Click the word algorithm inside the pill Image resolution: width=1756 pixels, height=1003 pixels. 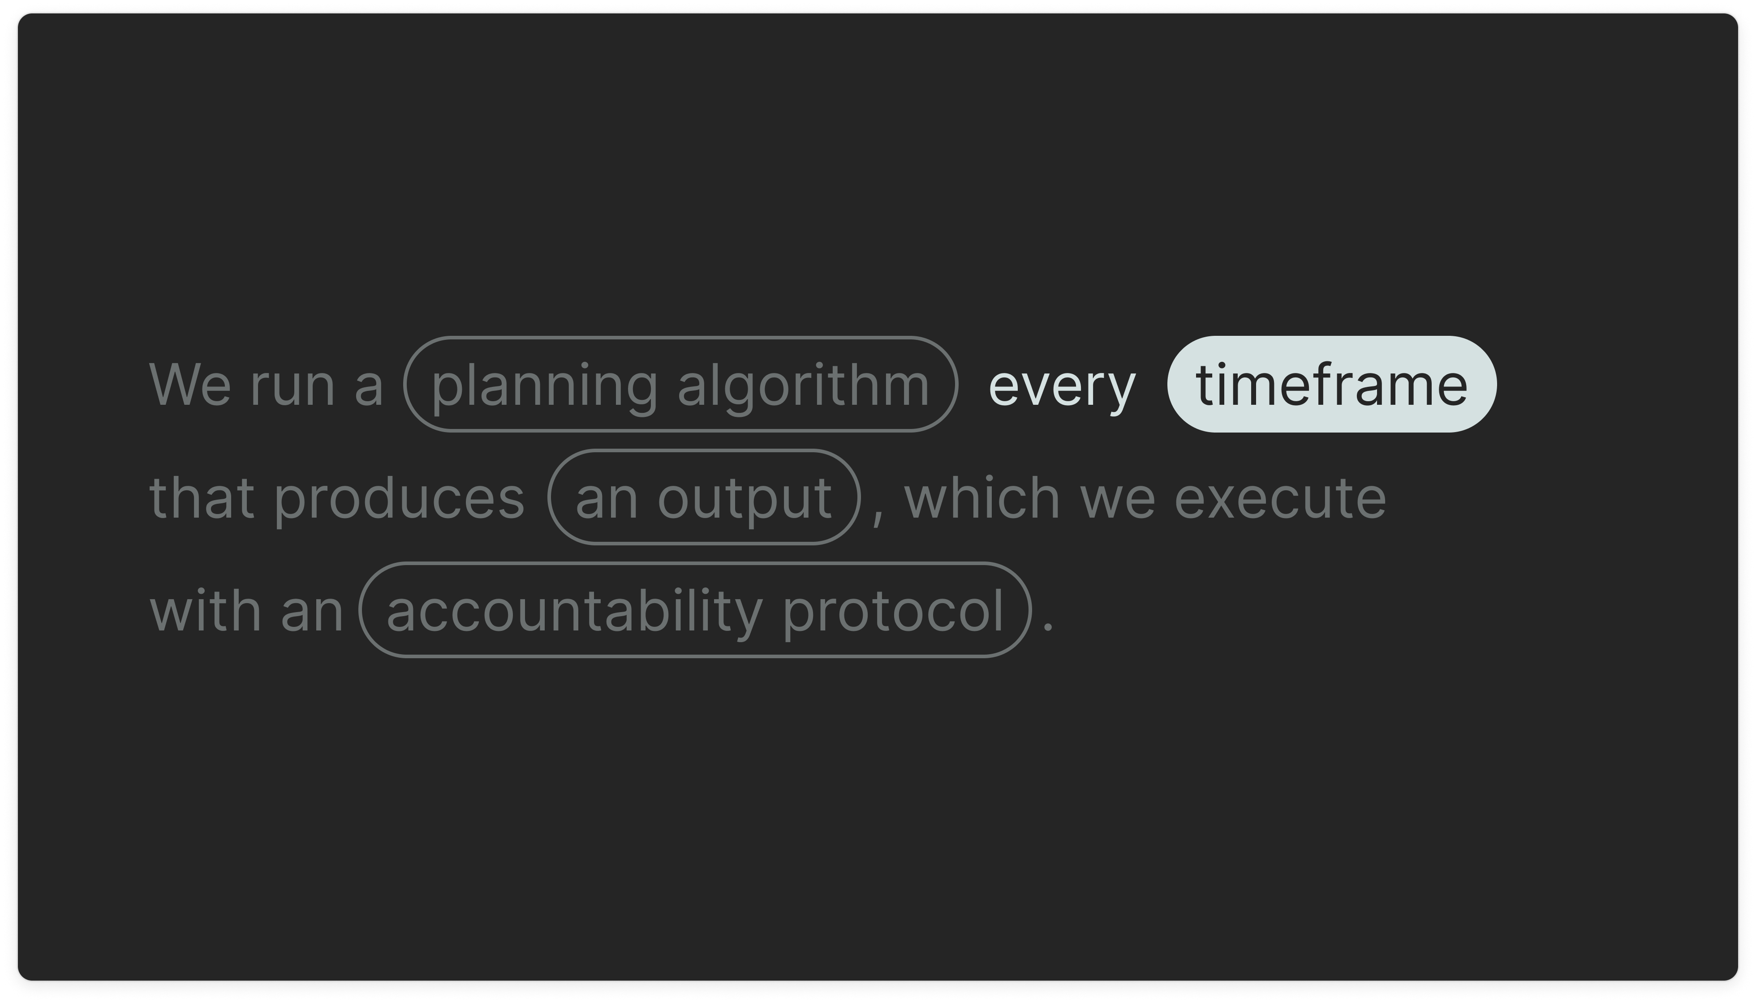click(804, 387)
